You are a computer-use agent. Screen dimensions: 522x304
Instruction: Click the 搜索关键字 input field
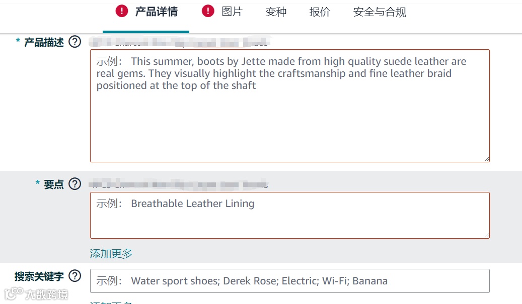click(289, 281)
